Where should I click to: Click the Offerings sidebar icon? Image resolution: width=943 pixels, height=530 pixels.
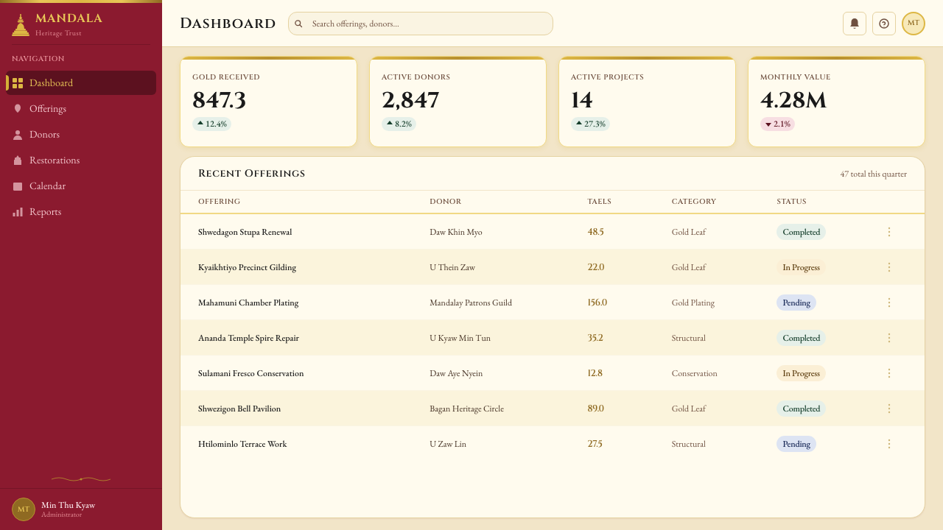coord(18,109)
